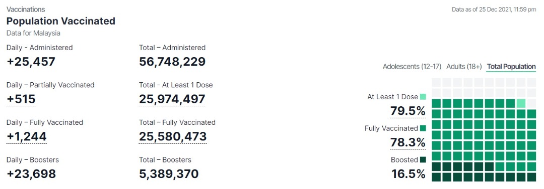Click the Population Vaccinated heading

61,21
